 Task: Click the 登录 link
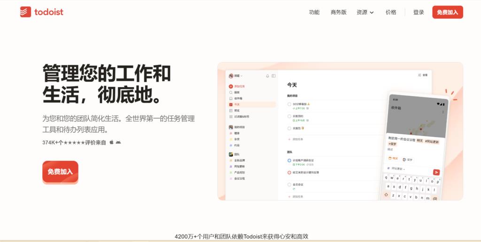point(419,12)
